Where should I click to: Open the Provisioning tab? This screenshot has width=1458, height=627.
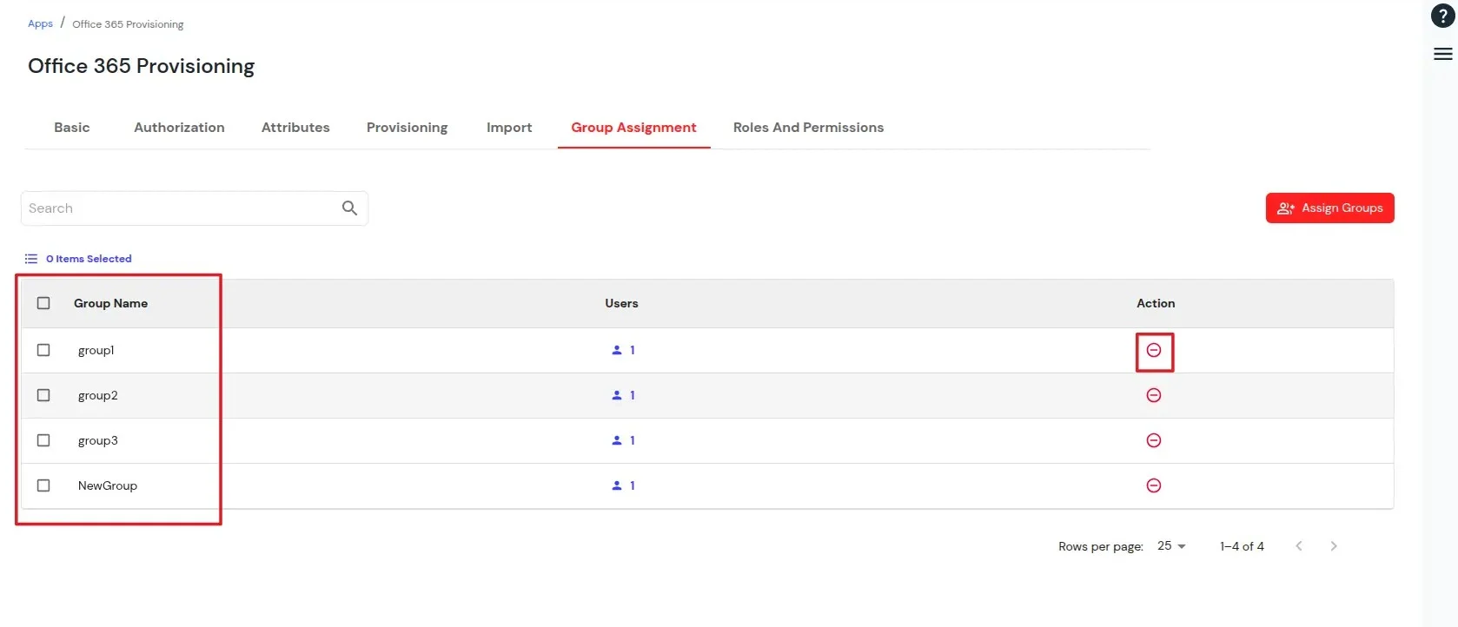pyautogui.click(x=408, y=128)
